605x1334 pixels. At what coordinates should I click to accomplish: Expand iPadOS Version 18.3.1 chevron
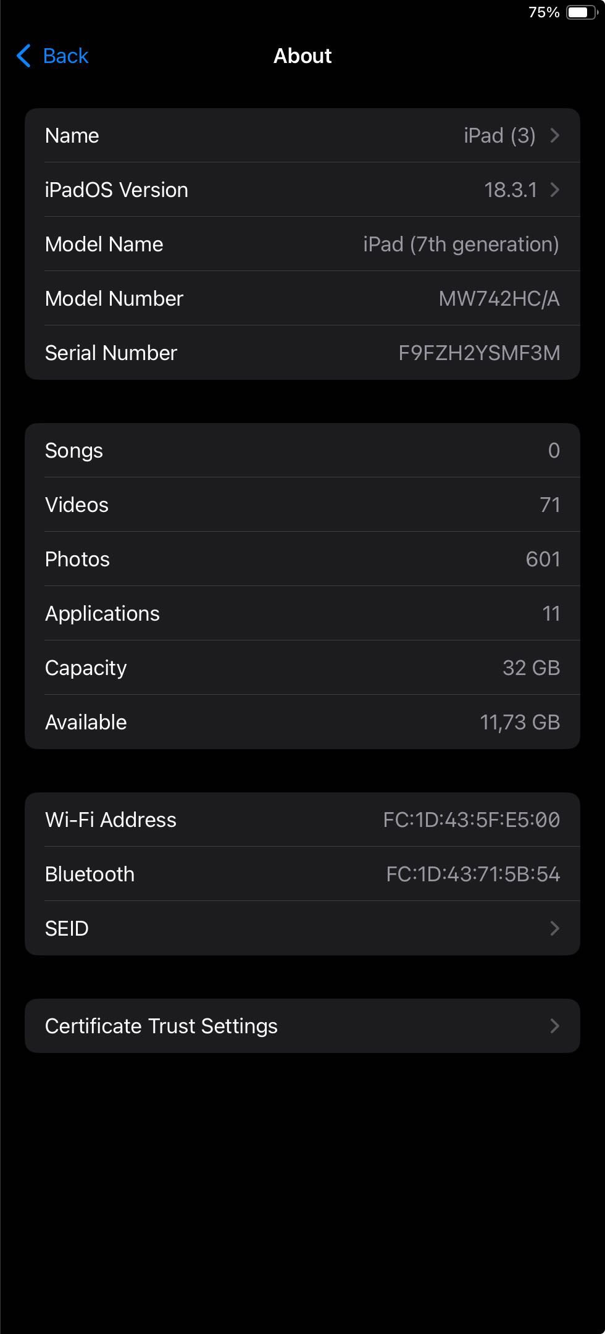point(554,190)
